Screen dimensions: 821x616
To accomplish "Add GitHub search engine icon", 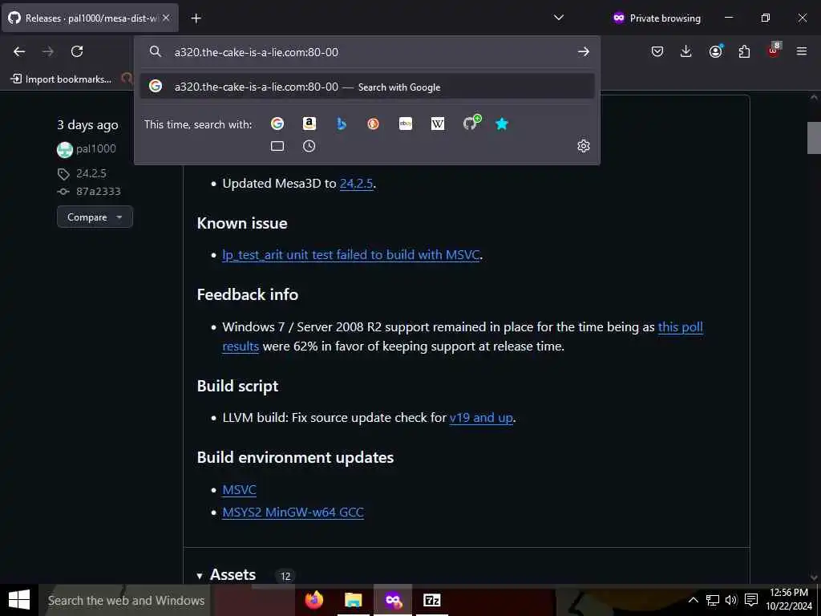I will click(x=471, y=123).
